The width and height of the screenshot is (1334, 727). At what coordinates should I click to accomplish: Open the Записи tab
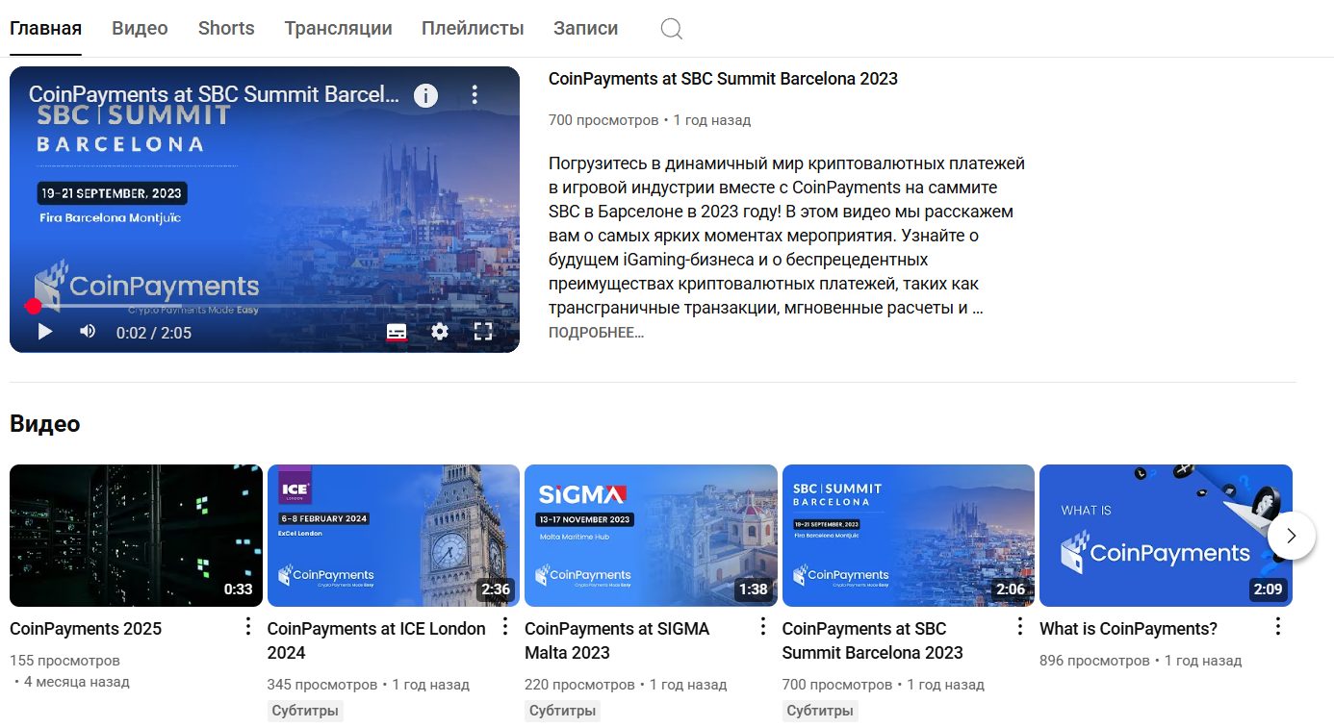pos(585,29)
